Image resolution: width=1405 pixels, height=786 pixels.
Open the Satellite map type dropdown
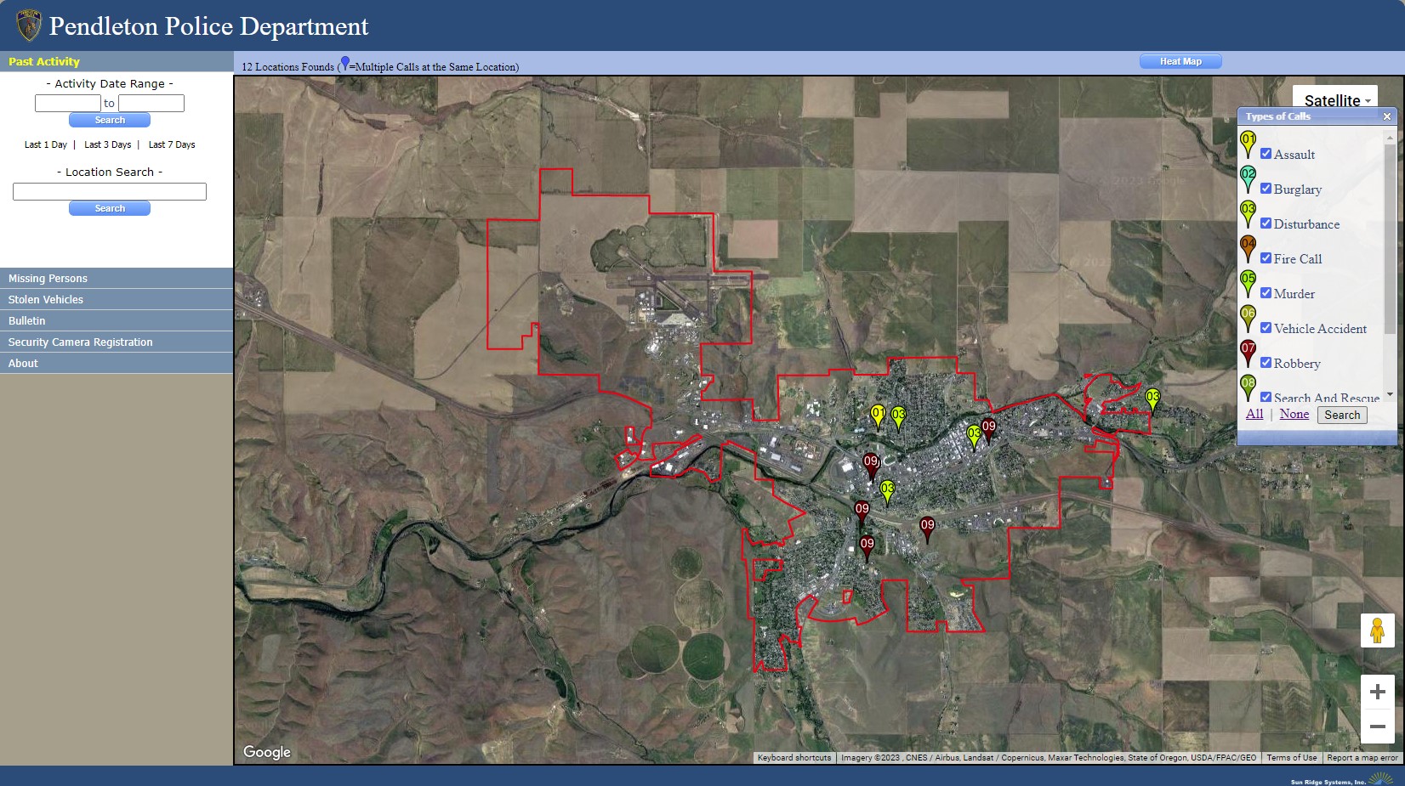click(x=1335, y=100)
